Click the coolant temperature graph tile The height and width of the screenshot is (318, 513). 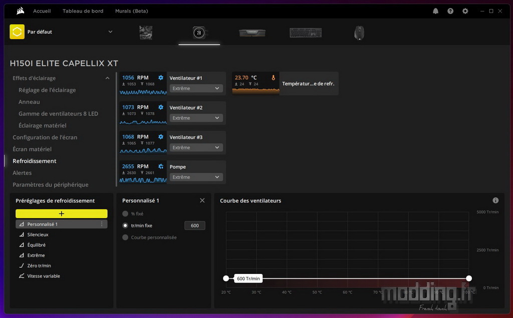click(x=255, y=83)
